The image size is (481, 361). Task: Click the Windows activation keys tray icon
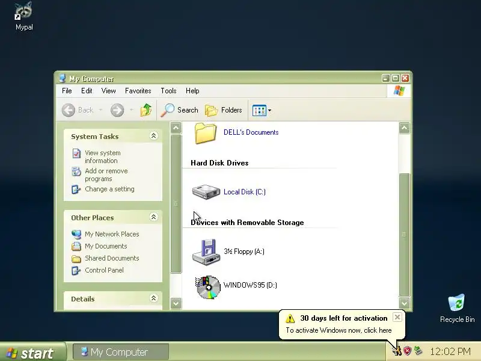point(397,351)
